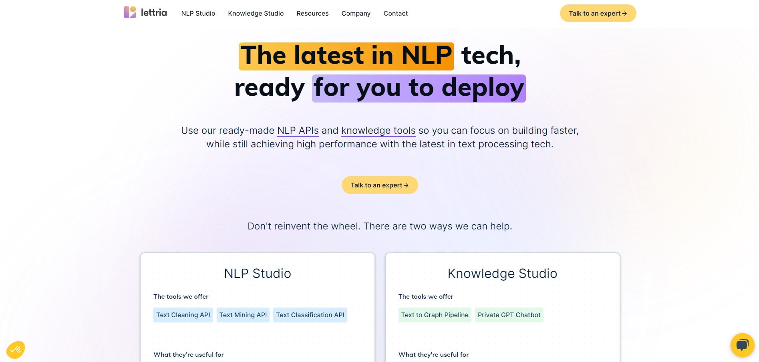Follow the knowledge tools link
Screen dimensions: 759x362
(x=378, y=131)
